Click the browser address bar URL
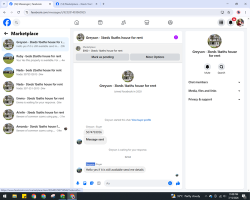The height and width of the screenshot is (200, 250). [58, 12]
